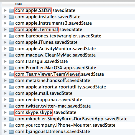This screenshot has width=135, height=135.
Task: Select the com.apple.Instruments3.savedState name
Action: click(54, 23)
